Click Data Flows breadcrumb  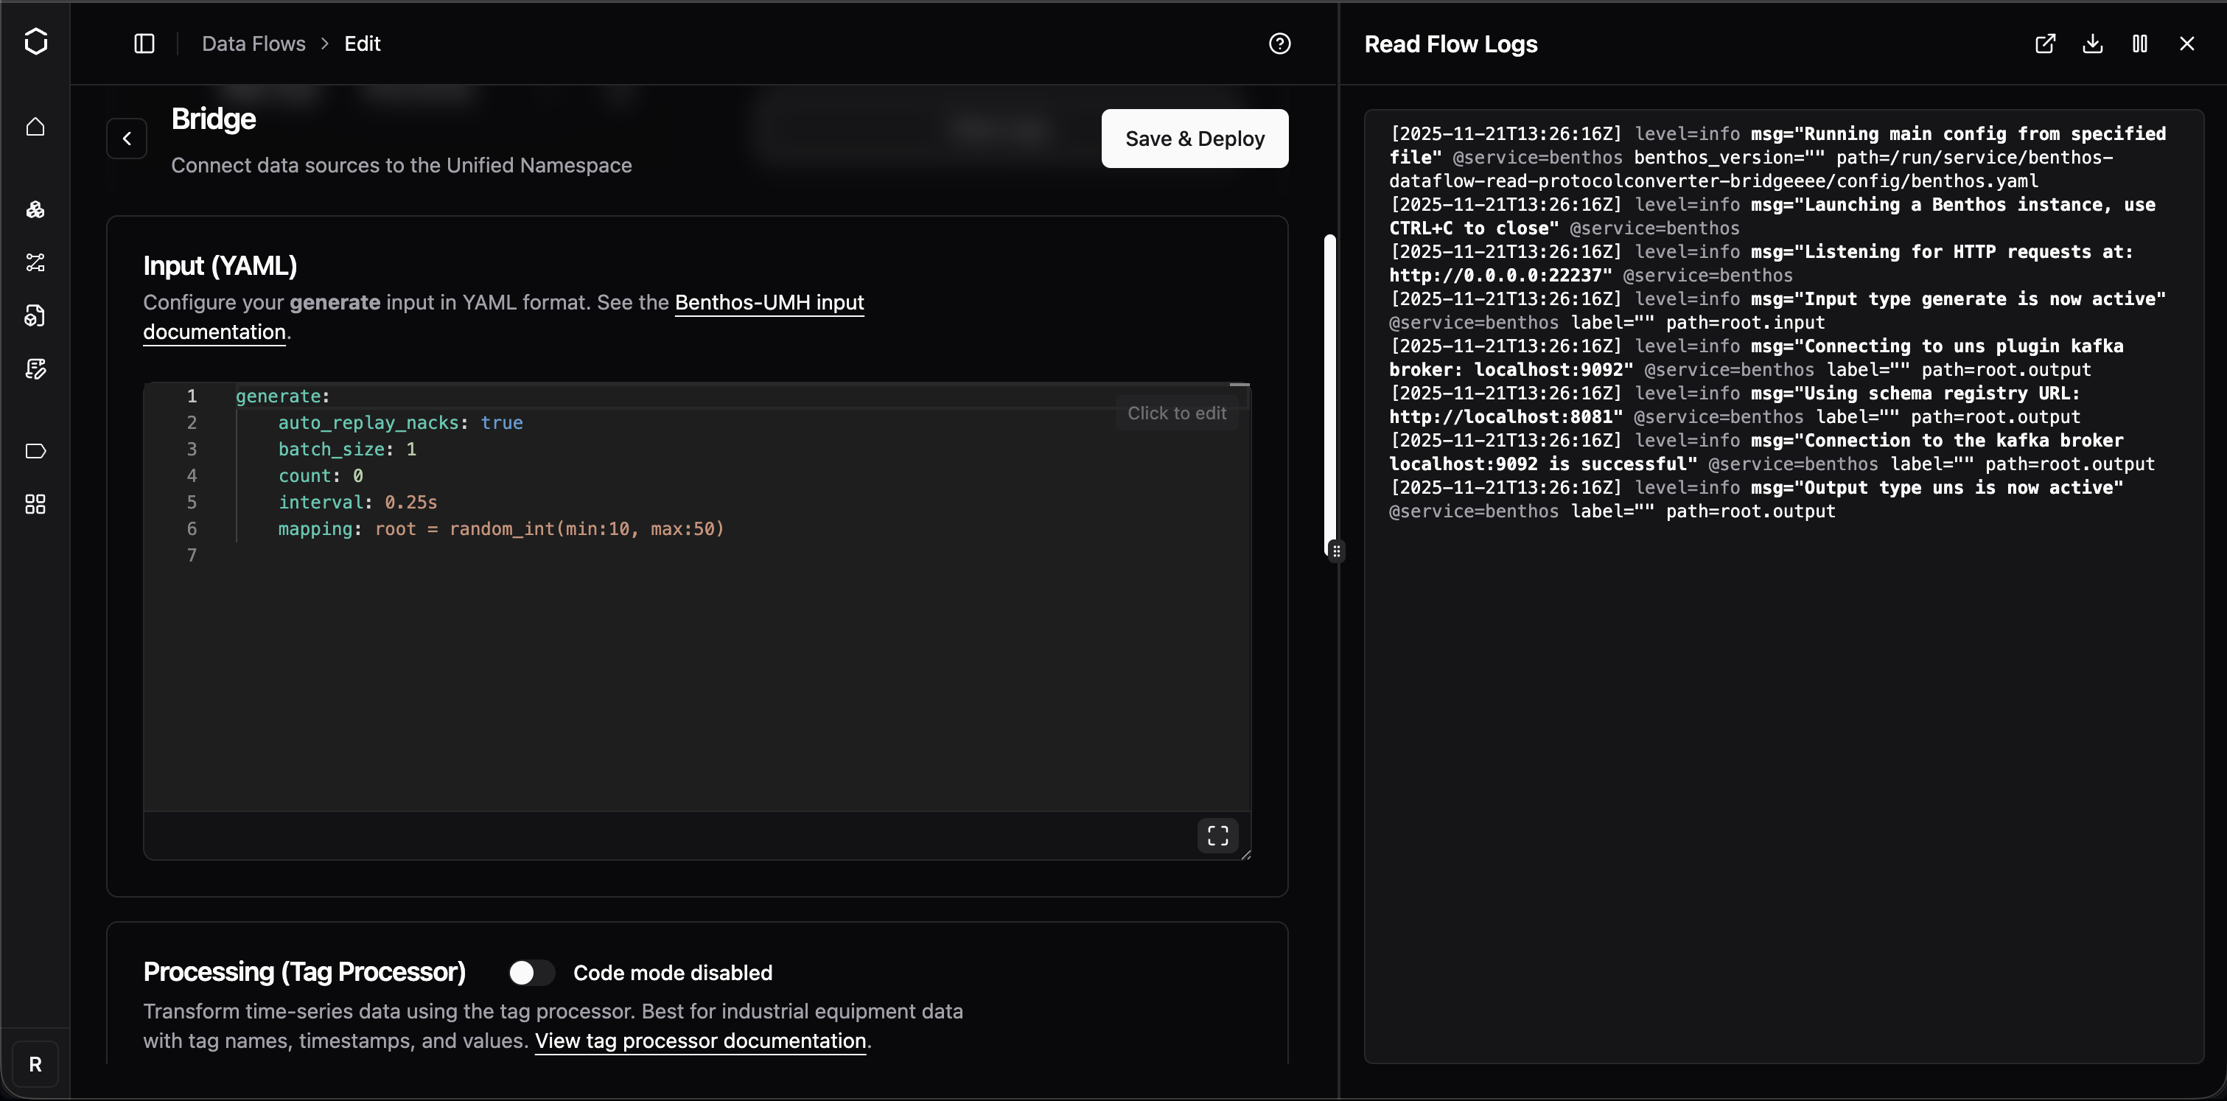click(x=254, y=43)
